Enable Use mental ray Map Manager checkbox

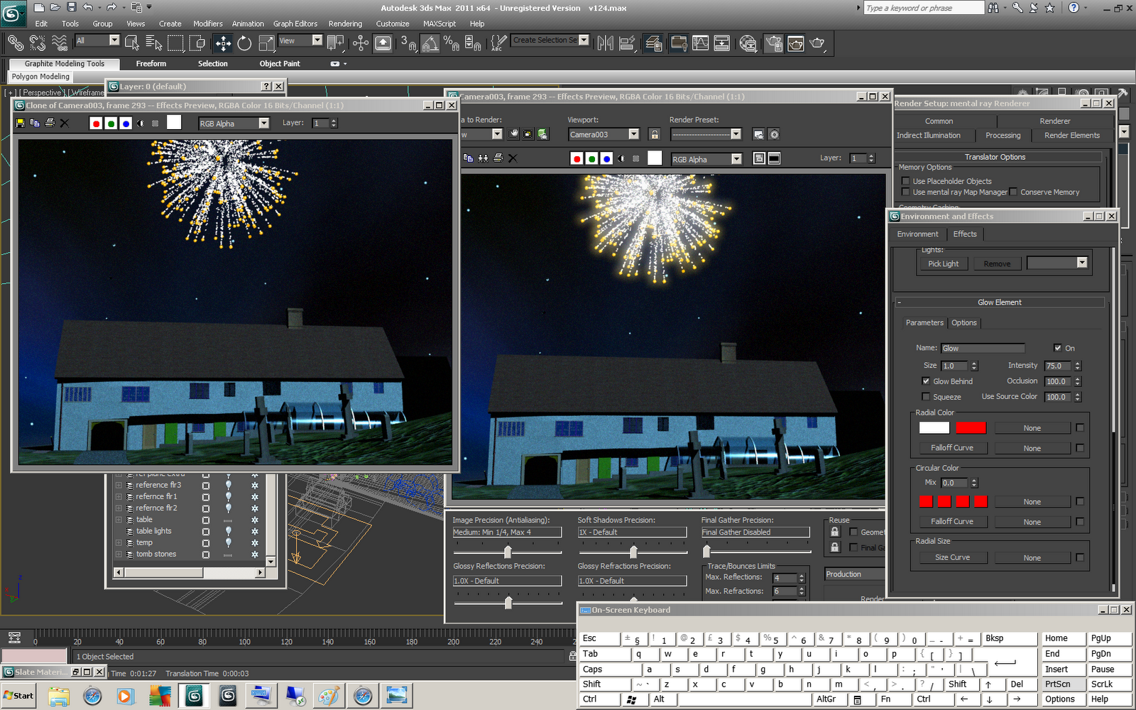[x=905, y=192]
